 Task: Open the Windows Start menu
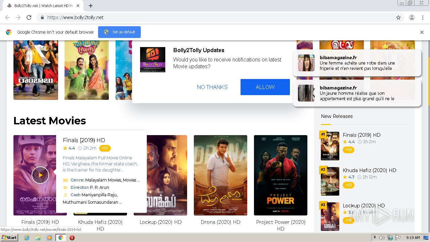click(x=9, y=238)
